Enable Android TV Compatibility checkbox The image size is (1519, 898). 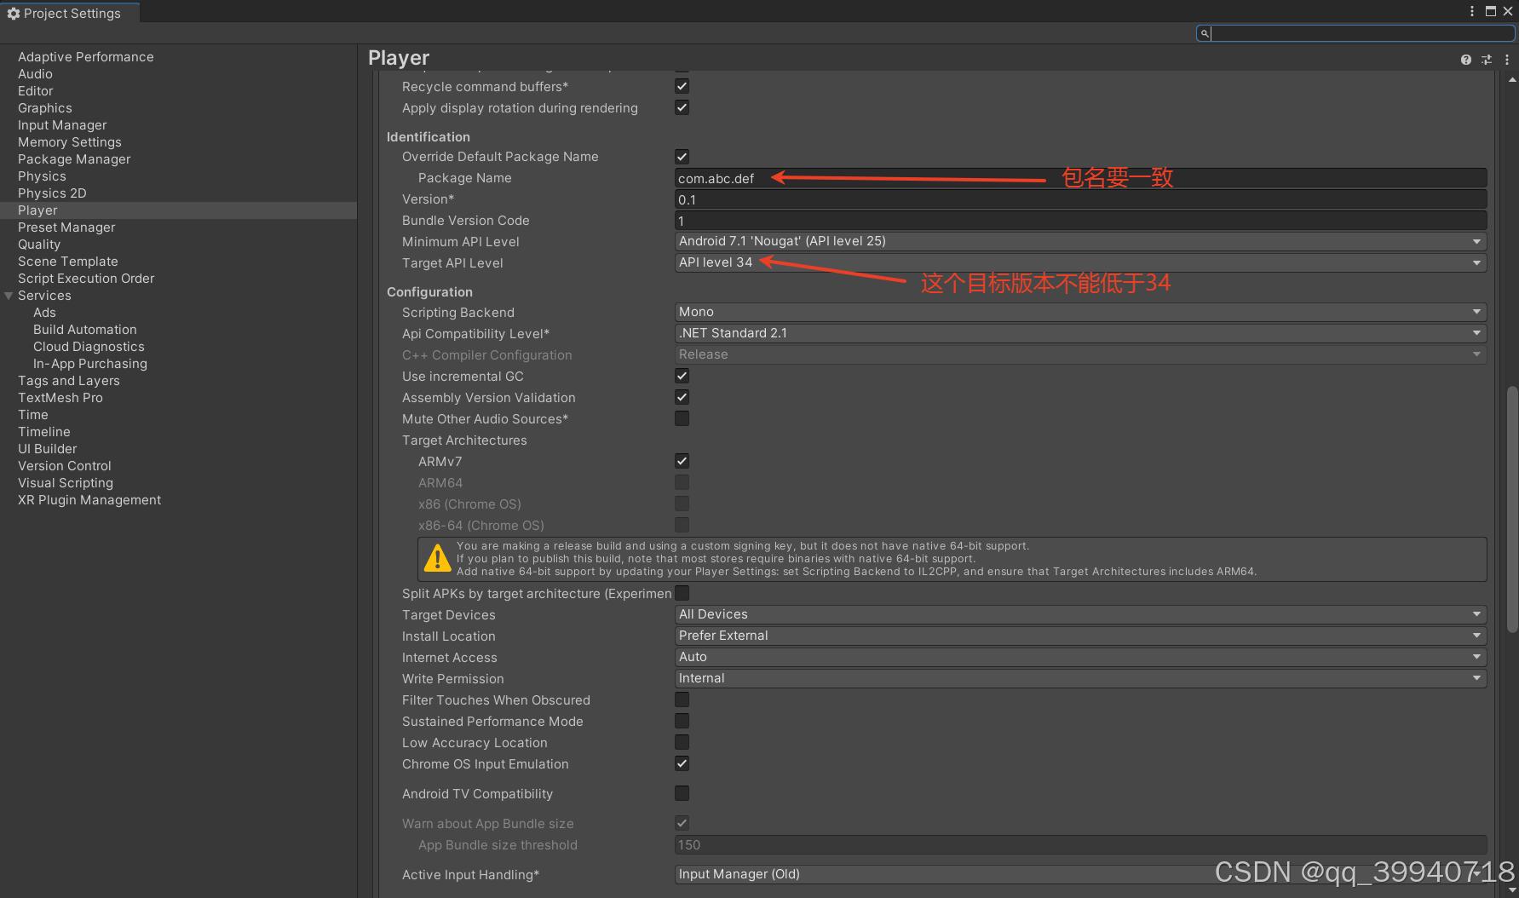[682, 793]
